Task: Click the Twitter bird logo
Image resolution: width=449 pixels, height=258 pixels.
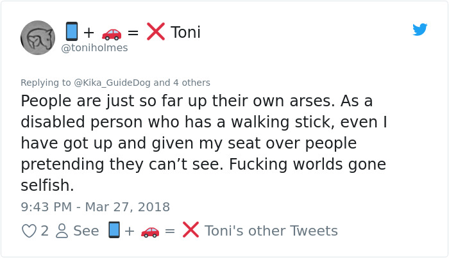Action: coord(420,29)
